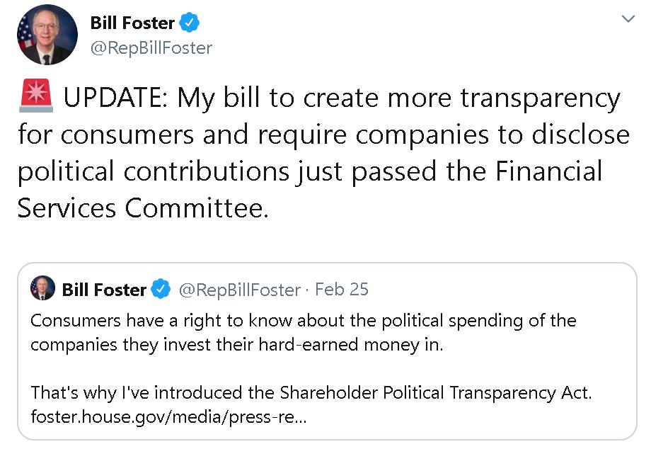Click the sentence starting 'Consumers have a right'
Screen dimensions: 651x449
click(303, 321)
